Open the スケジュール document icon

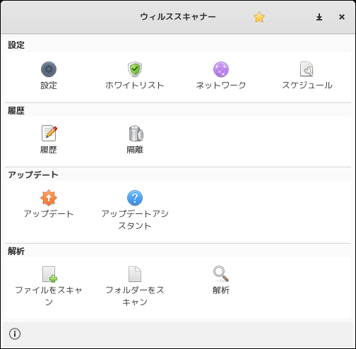coord(307,69)
